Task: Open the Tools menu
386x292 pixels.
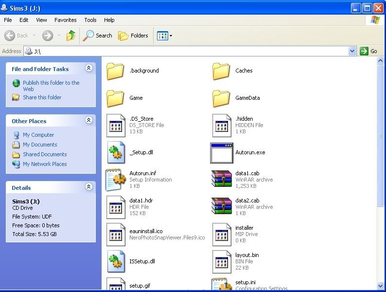Action: pyautogui.click(x=90, y=20)
